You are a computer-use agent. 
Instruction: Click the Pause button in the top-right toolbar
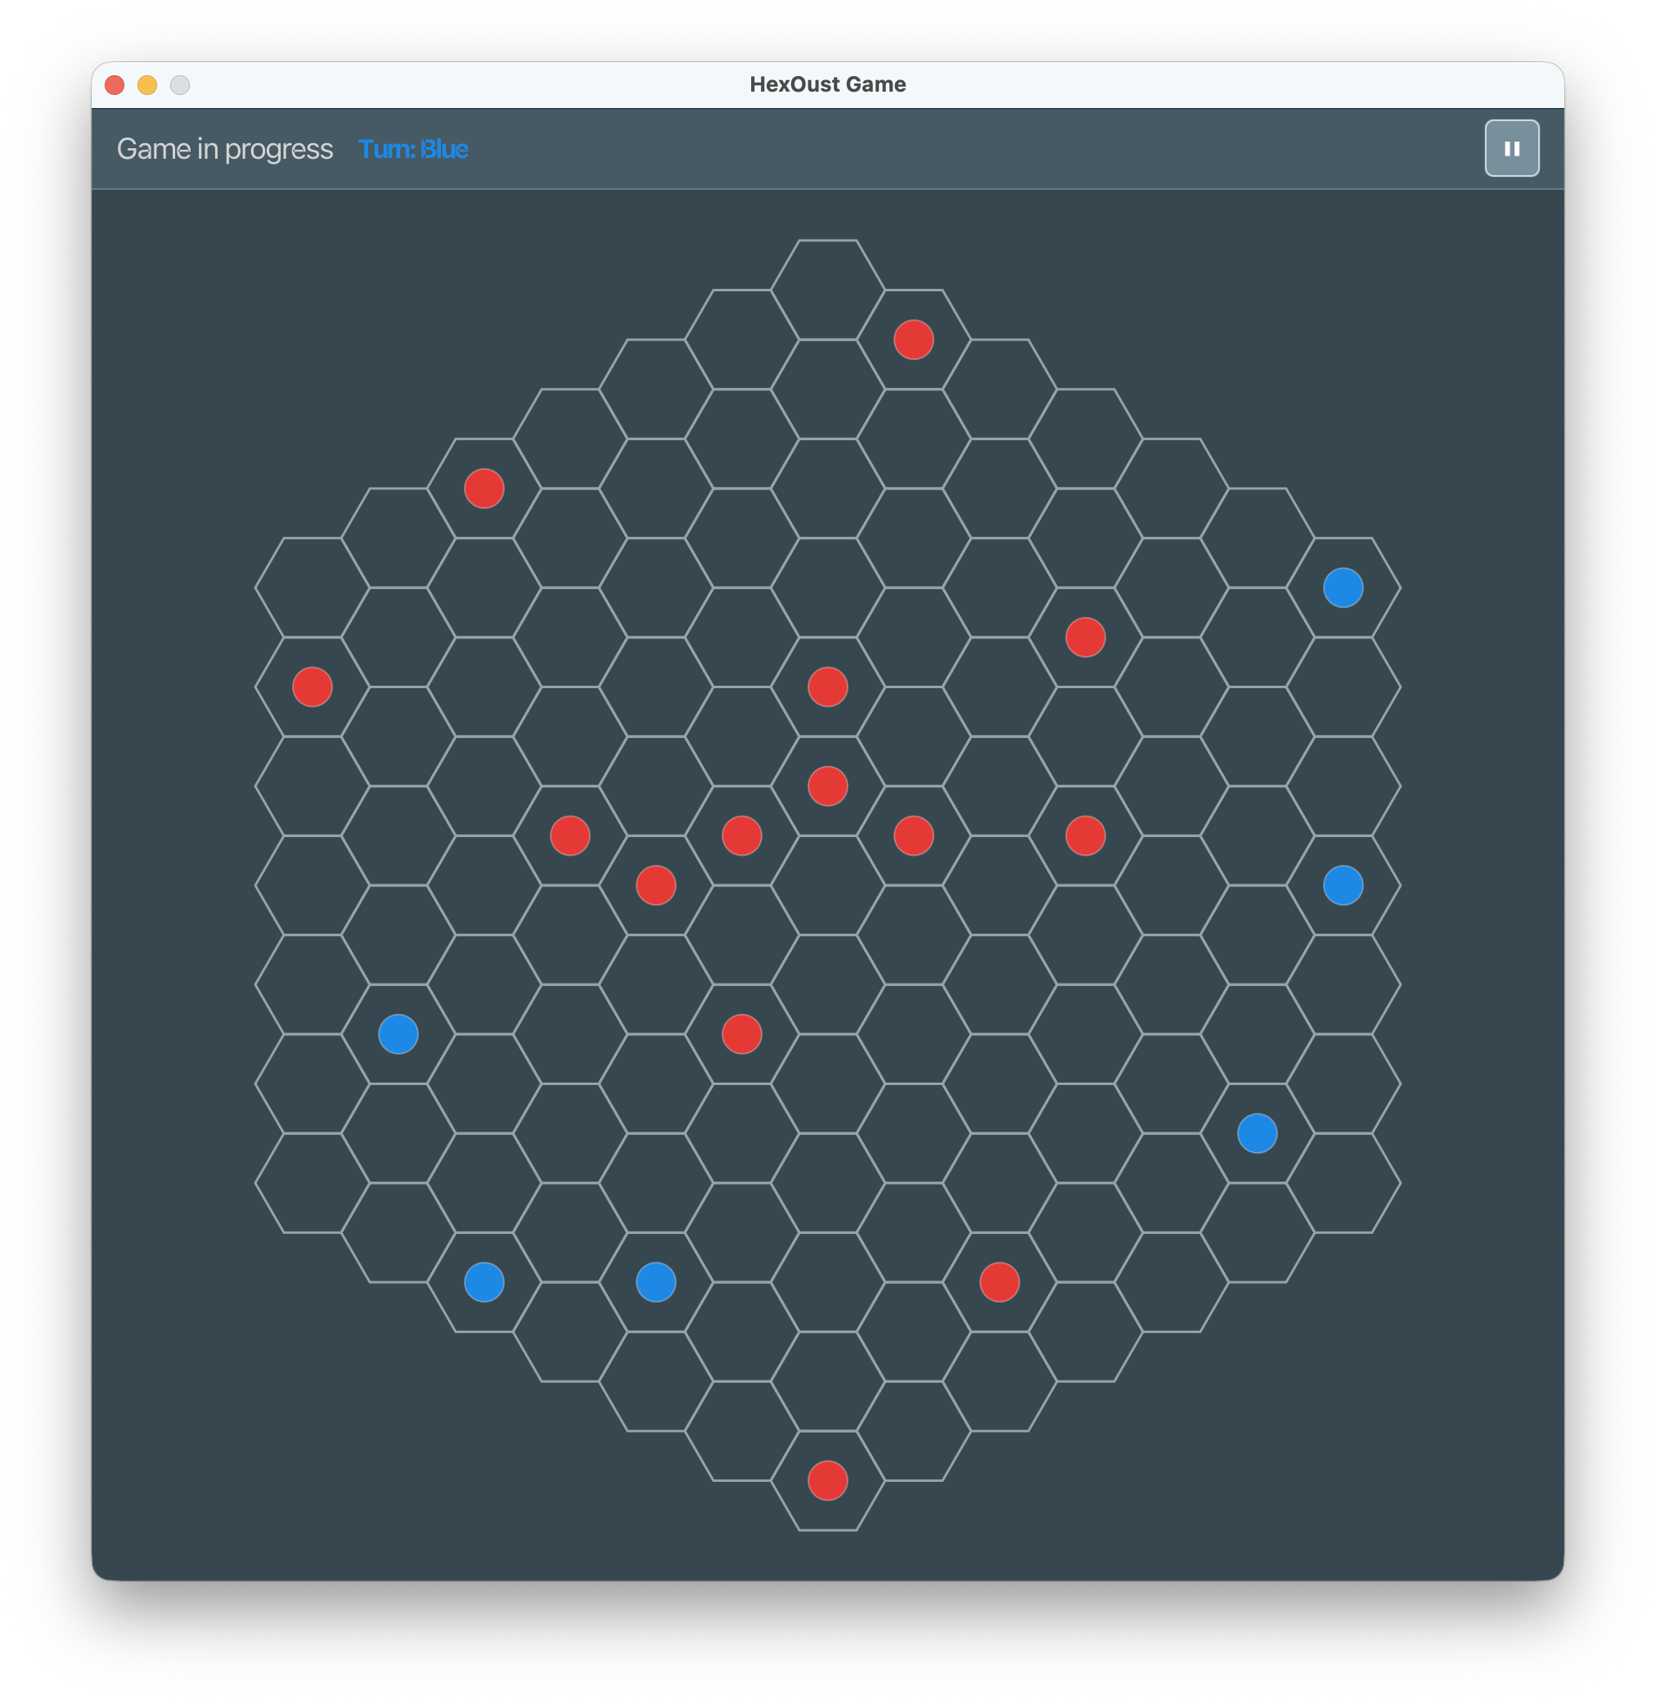point(1512,148)
